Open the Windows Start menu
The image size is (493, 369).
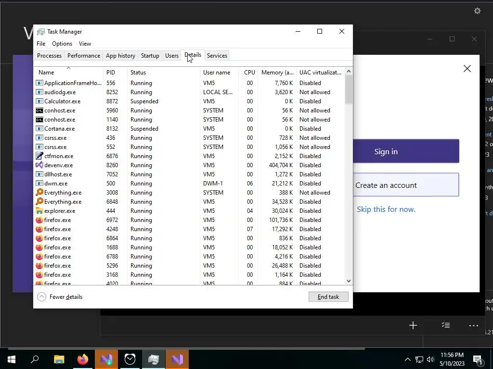point(12,359)
